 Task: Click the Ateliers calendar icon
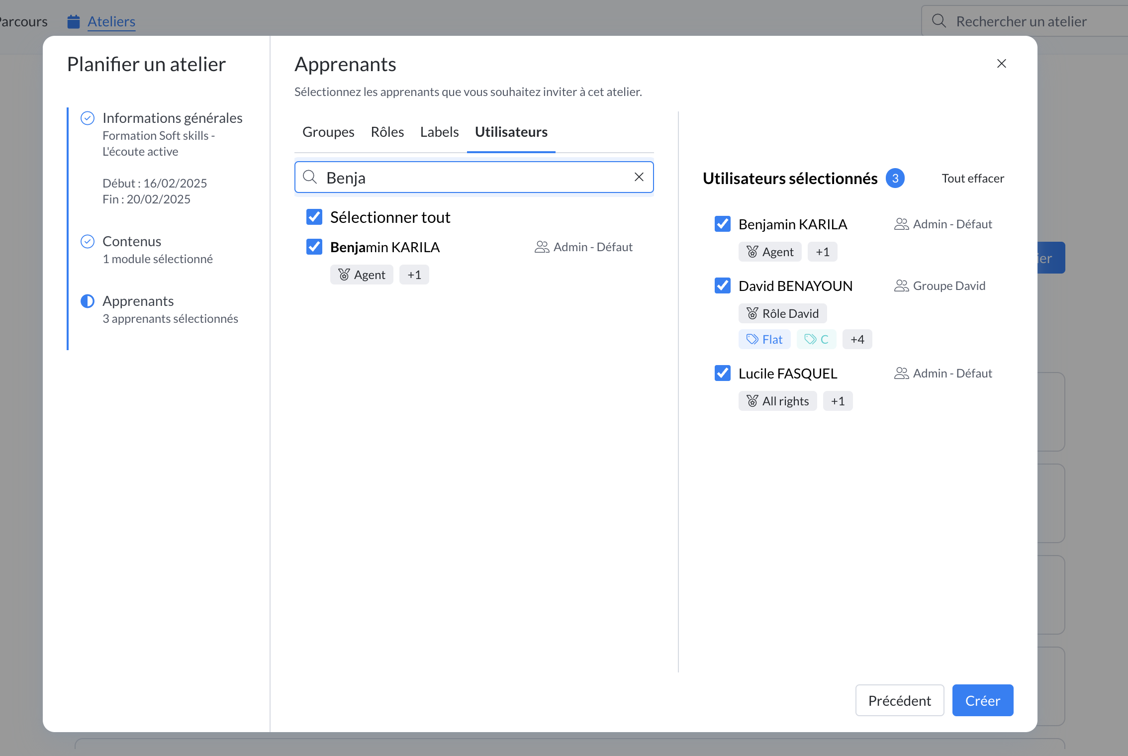pyautogui.click(x=74, y=21)
